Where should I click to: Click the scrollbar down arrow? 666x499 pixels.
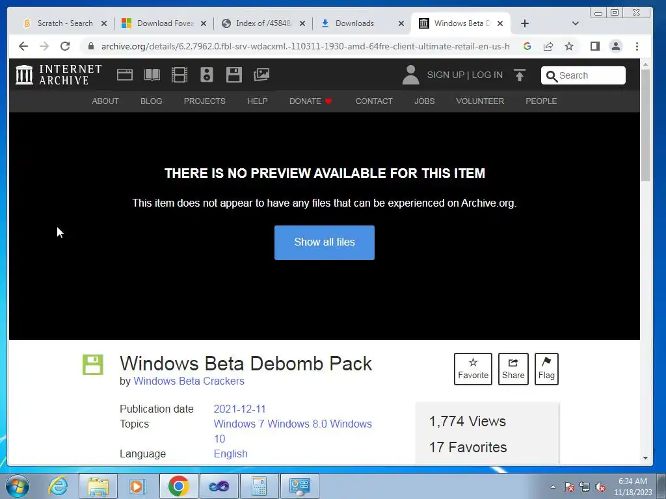click(645, 458)
